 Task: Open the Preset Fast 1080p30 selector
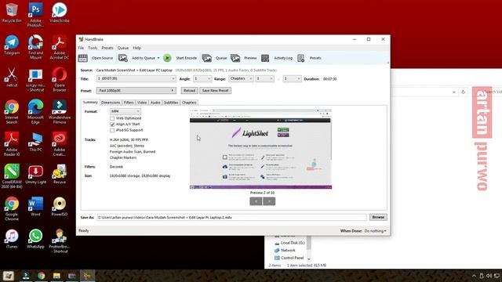pyautogui.click(x=136, y=91)
